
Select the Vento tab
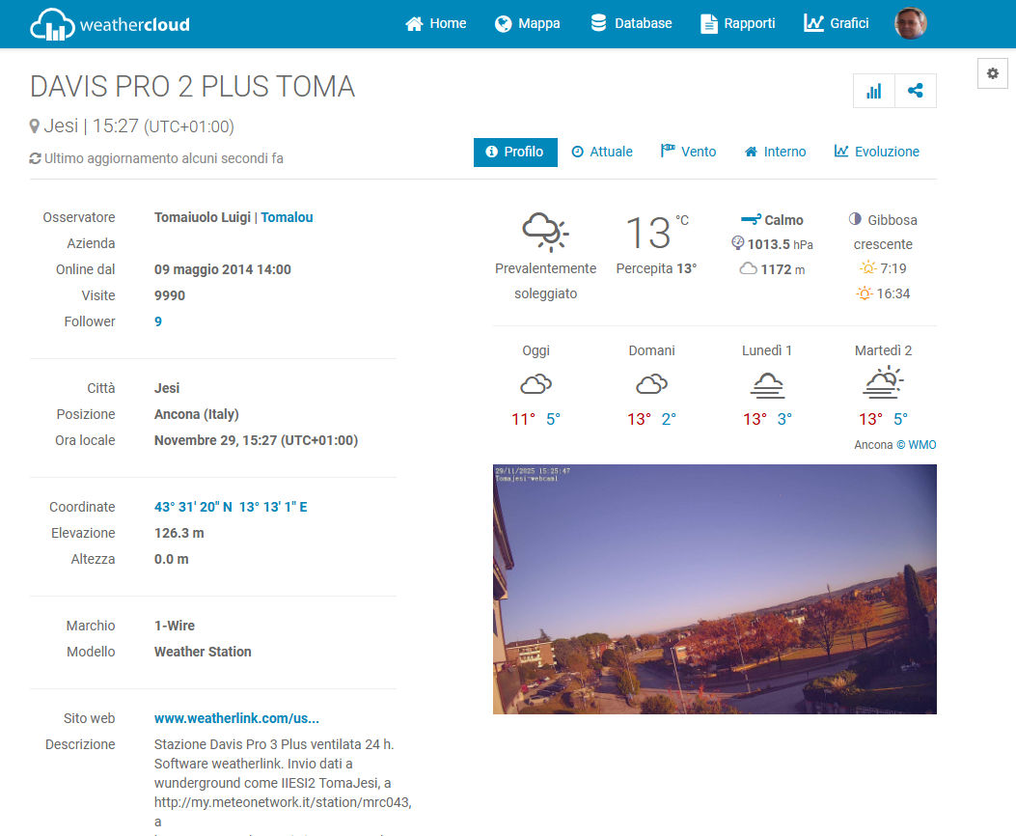click(688, 152)
